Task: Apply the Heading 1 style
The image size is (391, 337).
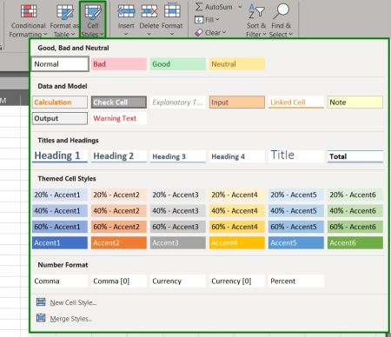Action: point(60,155)
